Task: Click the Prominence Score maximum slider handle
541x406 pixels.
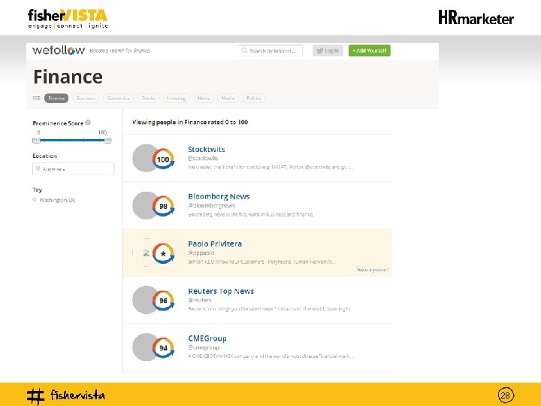Action: (x=107, y=140)
